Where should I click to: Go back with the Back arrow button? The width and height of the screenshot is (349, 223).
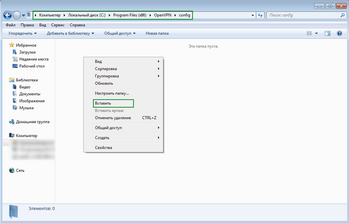click(8, 15)
